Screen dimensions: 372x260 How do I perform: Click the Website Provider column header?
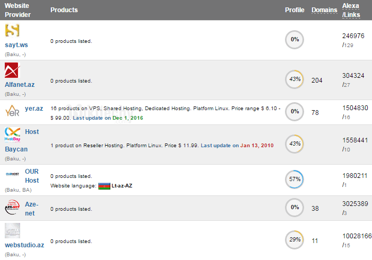point(18,10)
